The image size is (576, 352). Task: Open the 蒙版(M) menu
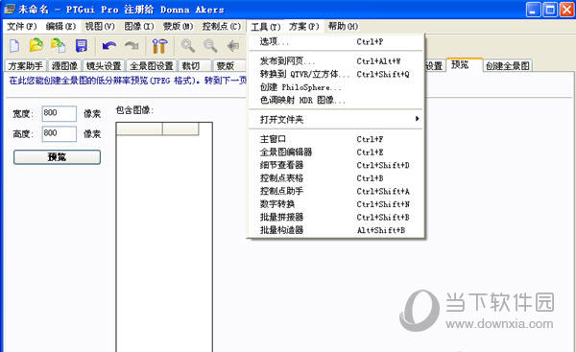178,27
